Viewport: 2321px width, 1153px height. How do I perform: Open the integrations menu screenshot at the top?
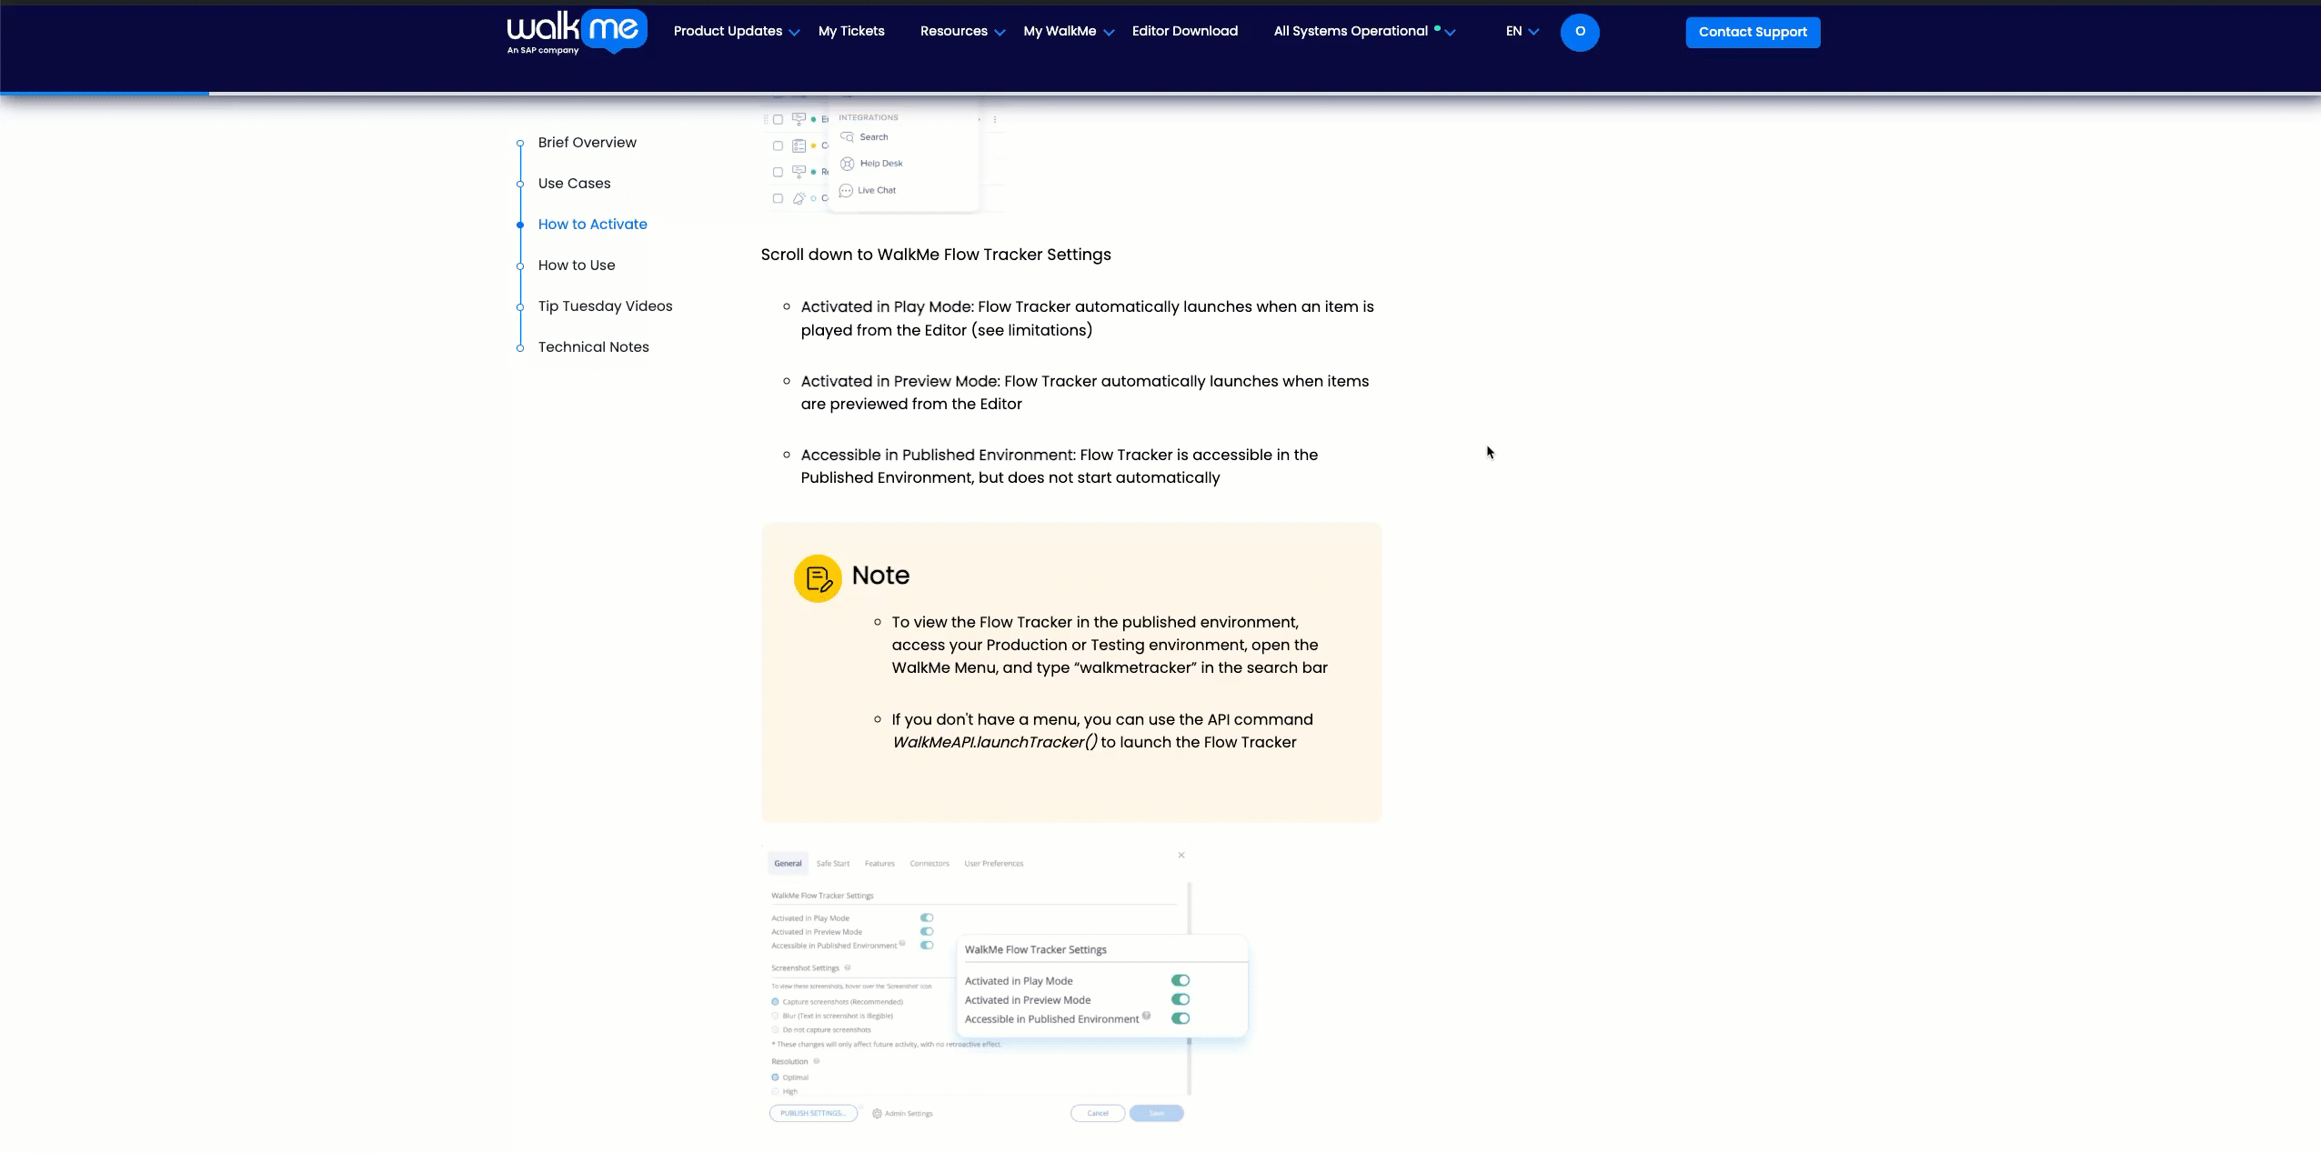(884, 154)
